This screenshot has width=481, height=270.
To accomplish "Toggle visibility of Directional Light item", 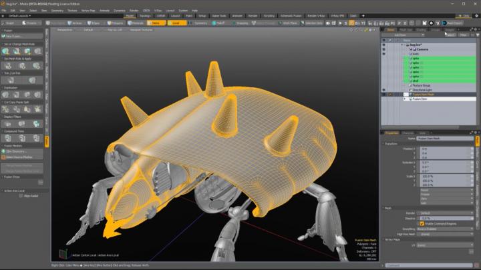I will [384, 89].
